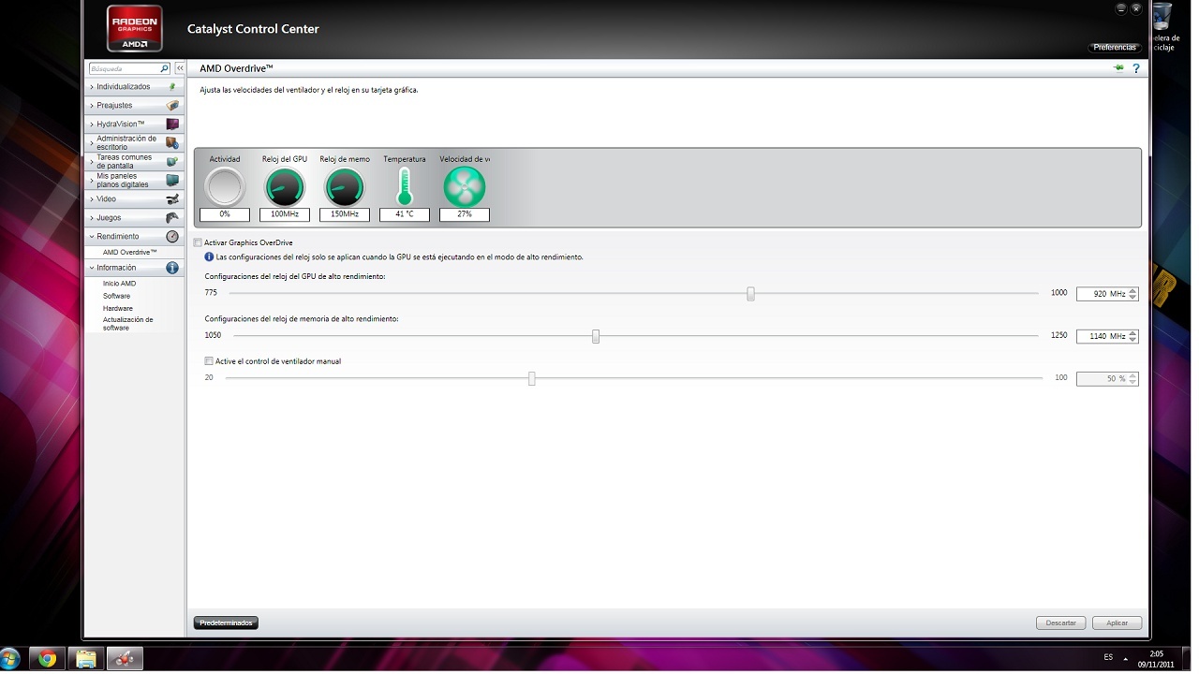
Task: Increase the GPU clock with up arrow
Action: (x=1133, y=290)
